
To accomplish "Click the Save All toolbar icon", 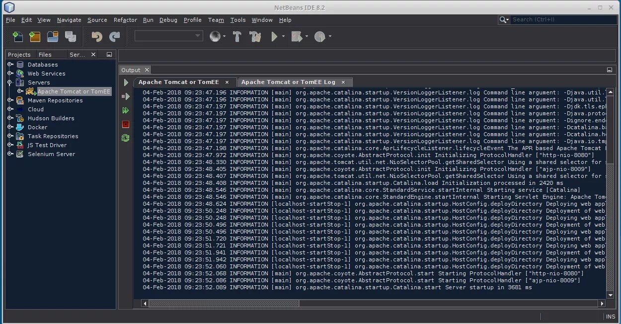I will (x=71, y=36).
